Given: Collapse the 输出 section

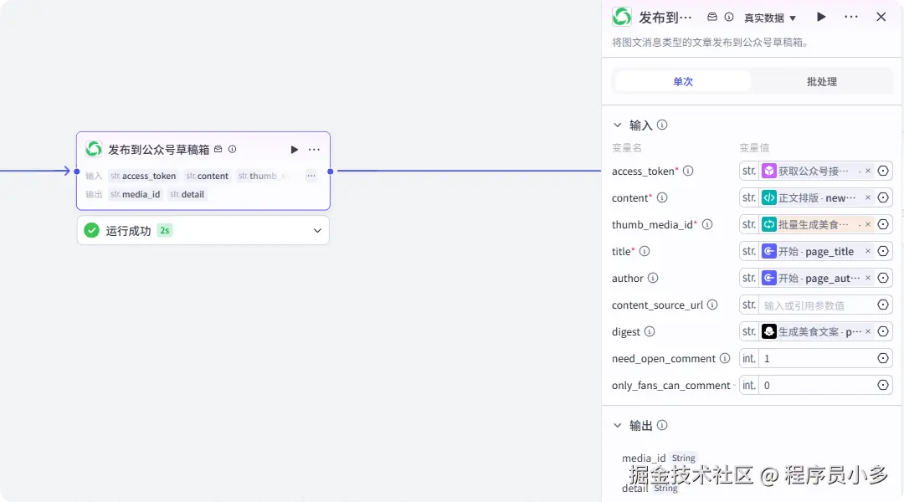Looking at the screenshot, I should click(618, 425).
